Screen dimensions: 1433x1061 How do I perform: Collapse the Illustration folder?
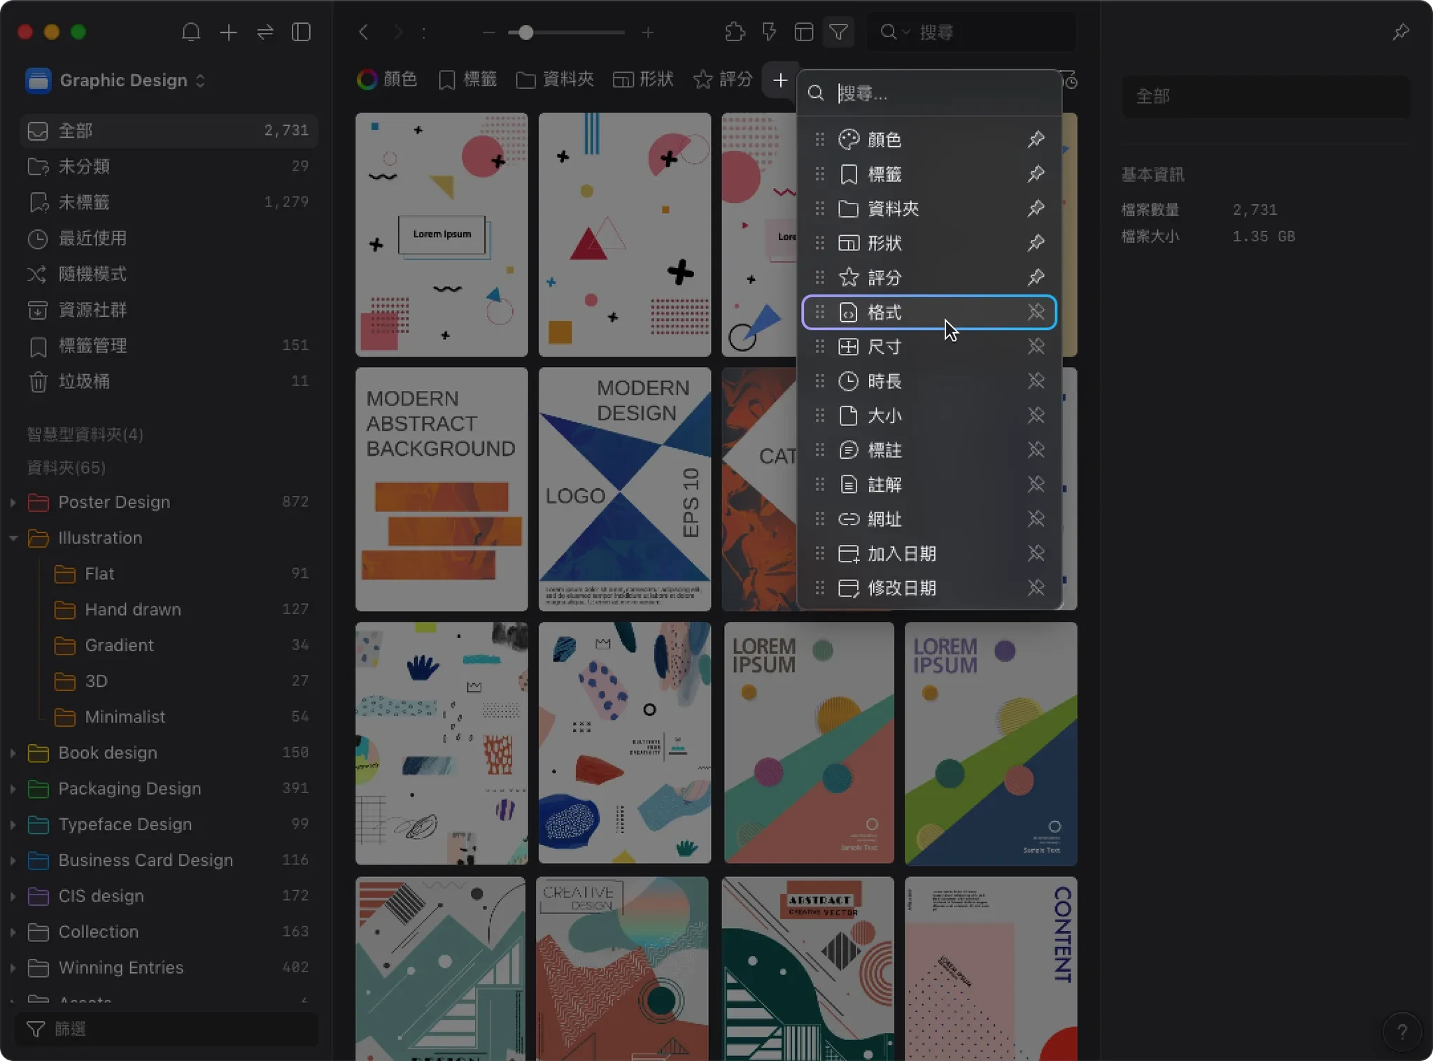tap(13, 538)
